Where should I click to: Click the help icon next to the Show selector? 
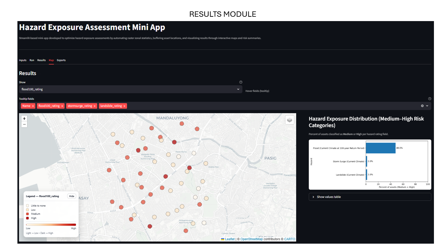[x=241, y=82]
